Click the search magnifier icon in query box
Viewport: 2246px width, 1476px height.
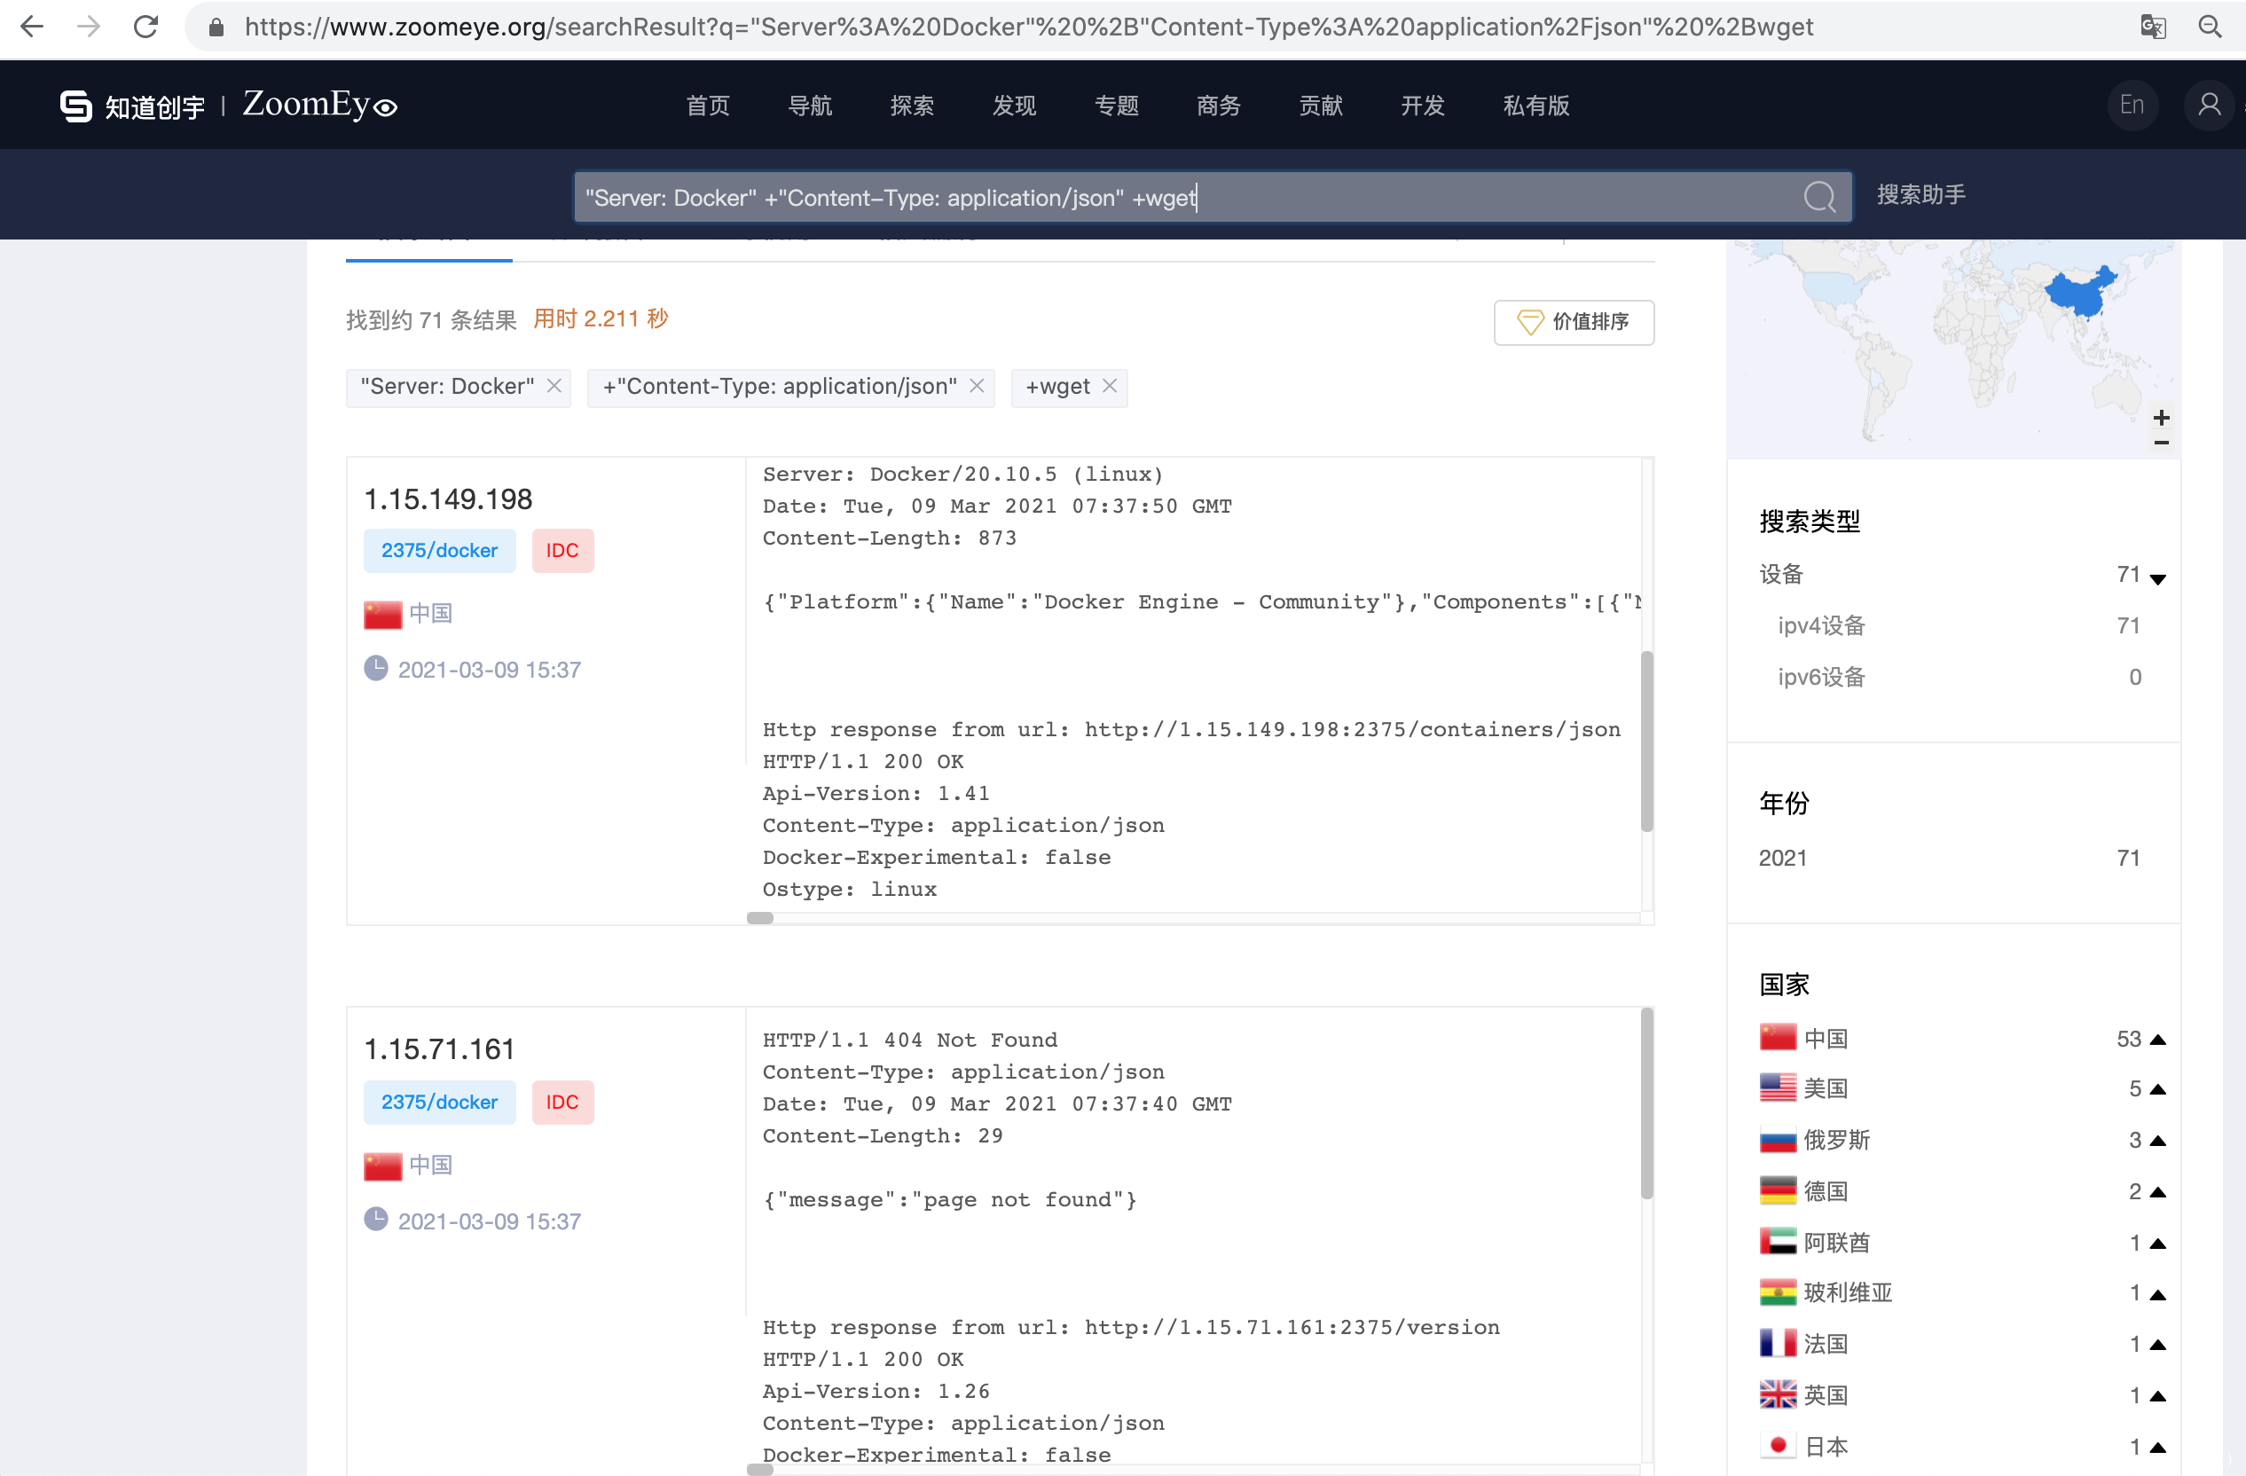(1818, 197)
